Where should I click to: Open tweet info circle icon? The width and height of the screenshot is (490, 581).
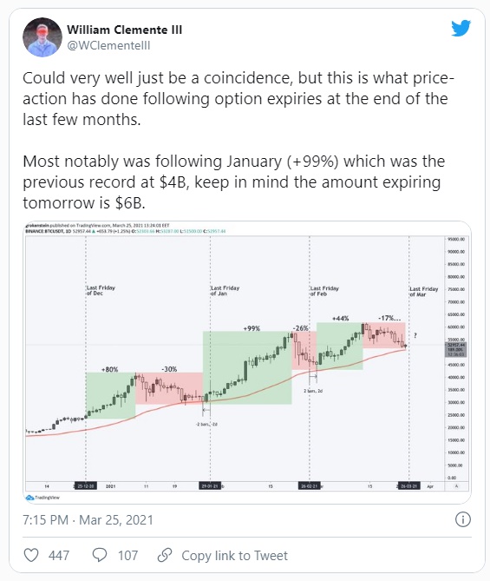pyautogui.click(x=462, y=519)
